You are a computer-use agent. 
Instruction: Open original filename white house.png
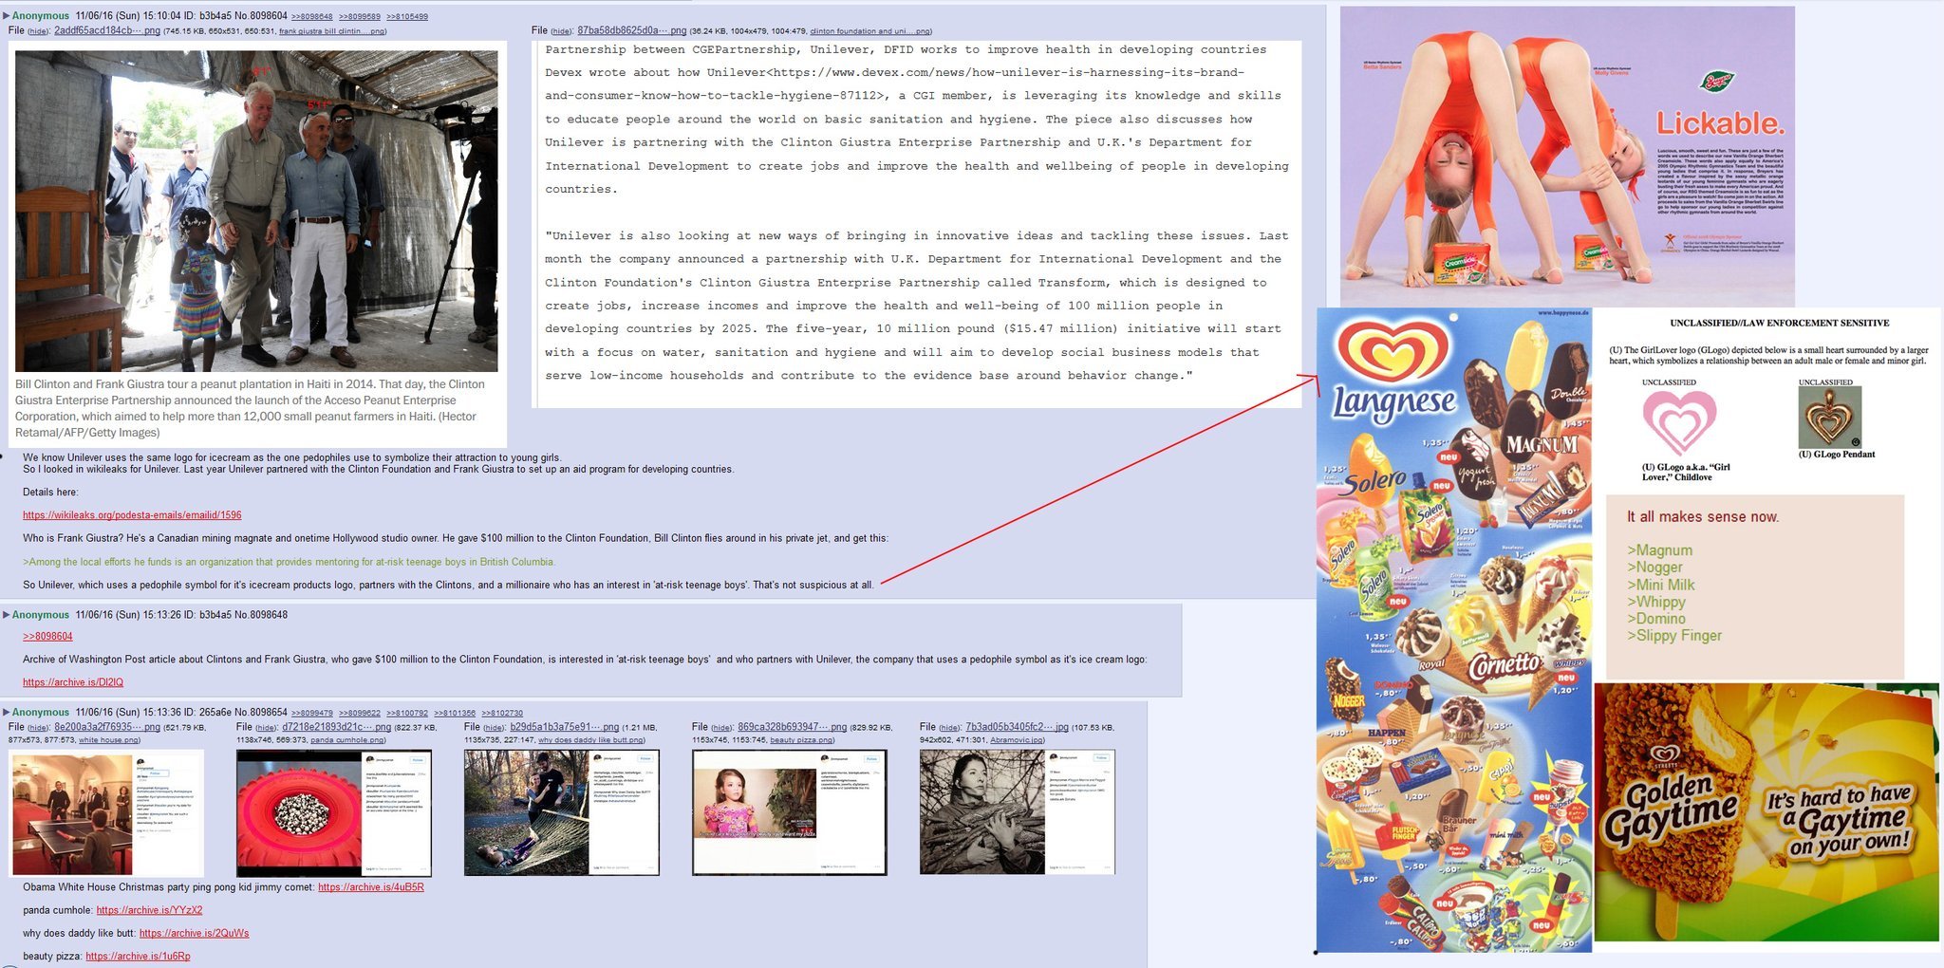pos(109,740)
